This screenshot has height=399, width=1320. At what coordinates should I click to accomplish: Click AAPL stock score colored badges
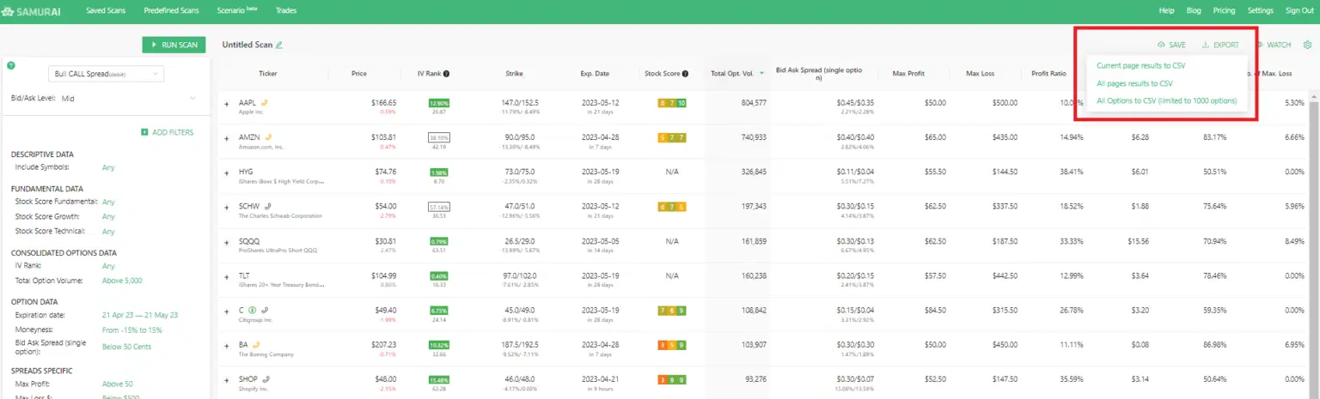pyautogui.click(x=671, y=103)
